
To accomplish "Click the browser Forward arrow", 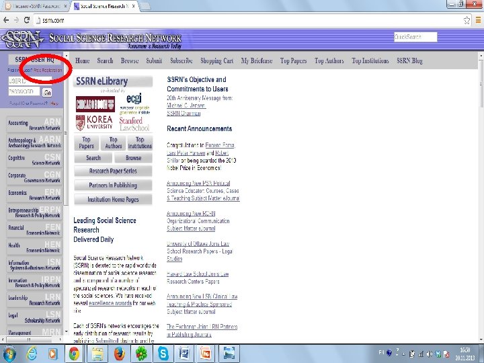I will tap(16, 20).
